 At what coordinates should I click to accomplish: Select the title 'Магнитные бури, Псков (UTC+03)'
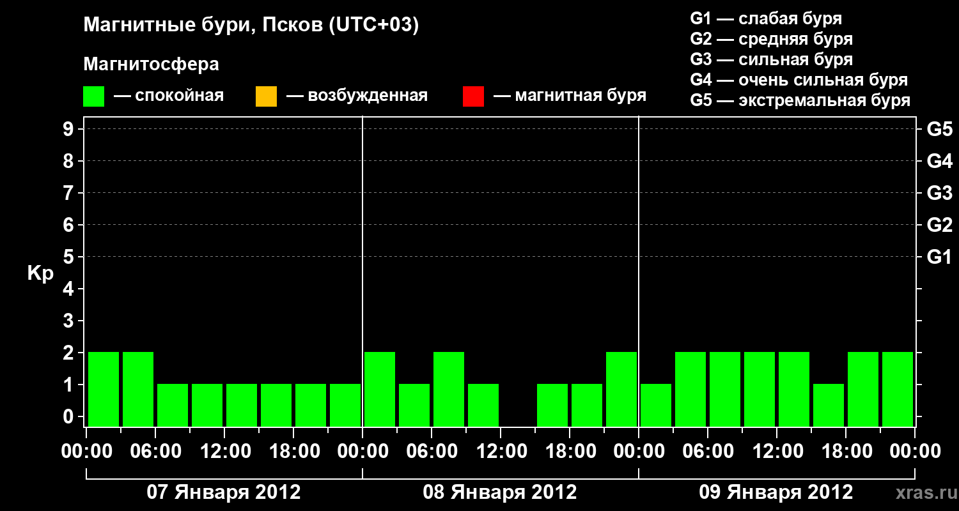tap(251, 26)
